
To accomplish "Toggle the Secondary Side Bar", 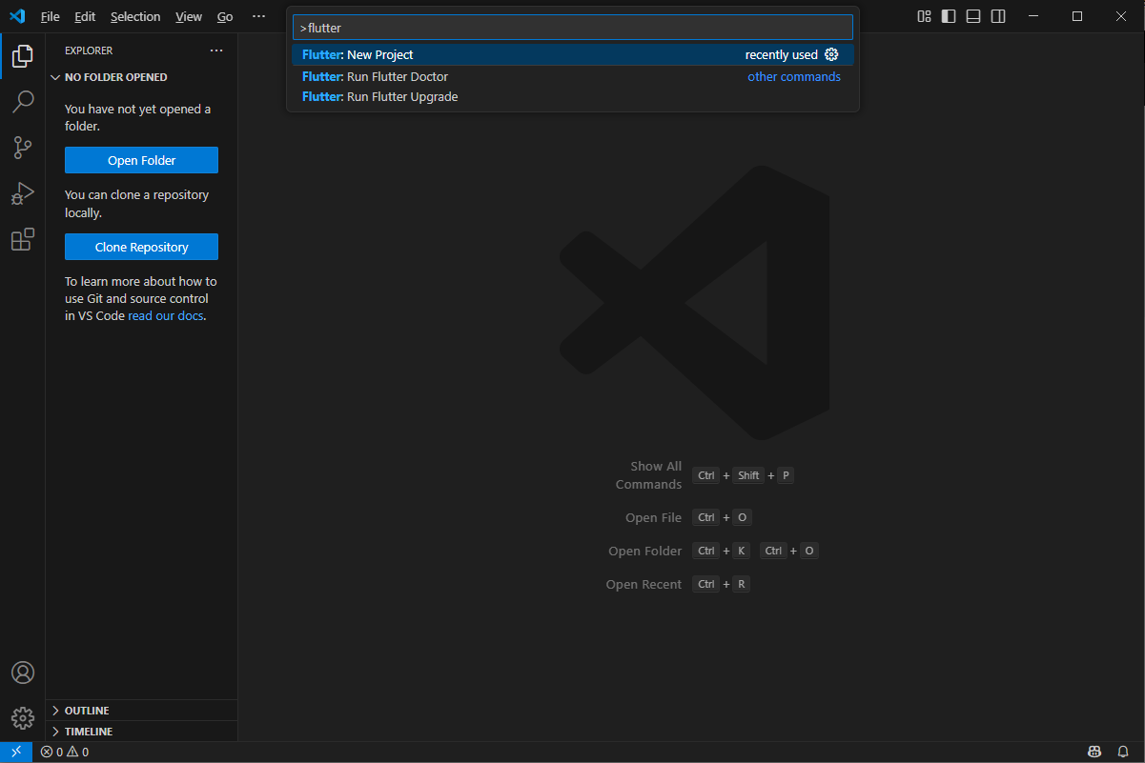I will pyautogui.click(x=997, y=16).
